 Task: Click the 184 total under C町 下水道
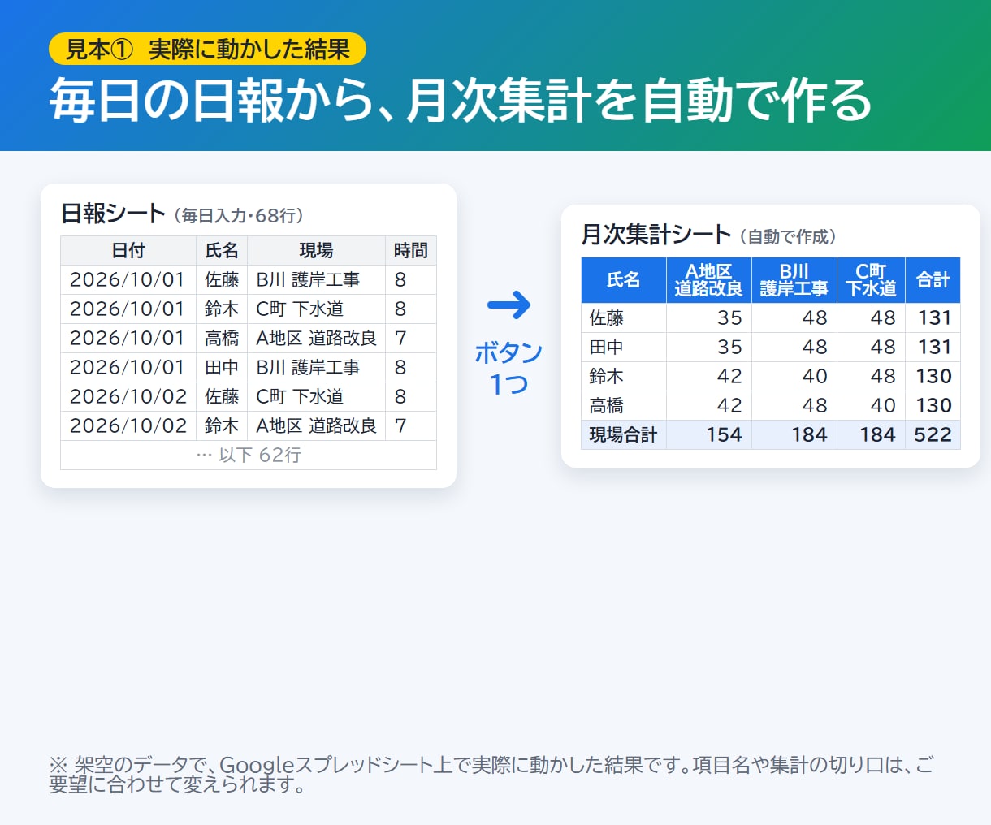pyautogui.click(x=878, y=435)
